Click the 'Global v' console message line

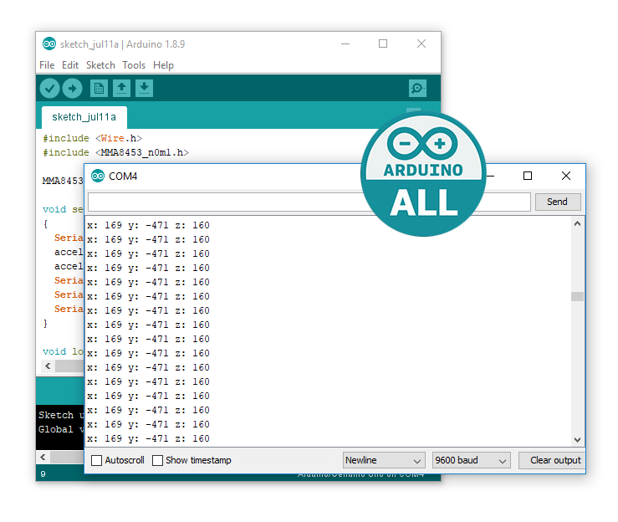tap(61, 429)
